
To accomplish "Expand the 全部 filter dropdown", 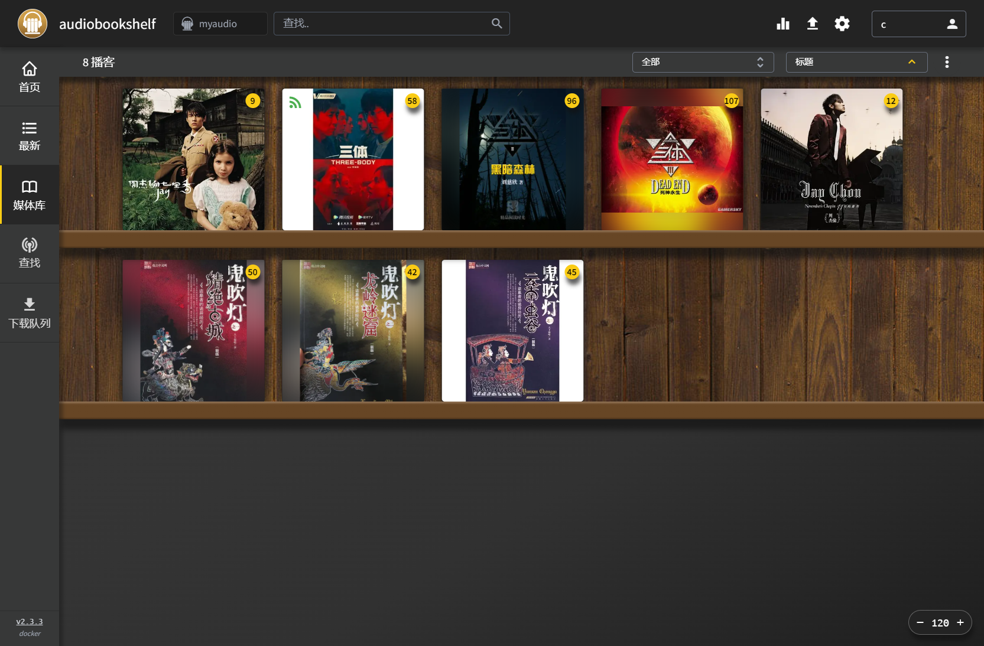I will click(703, 62).
